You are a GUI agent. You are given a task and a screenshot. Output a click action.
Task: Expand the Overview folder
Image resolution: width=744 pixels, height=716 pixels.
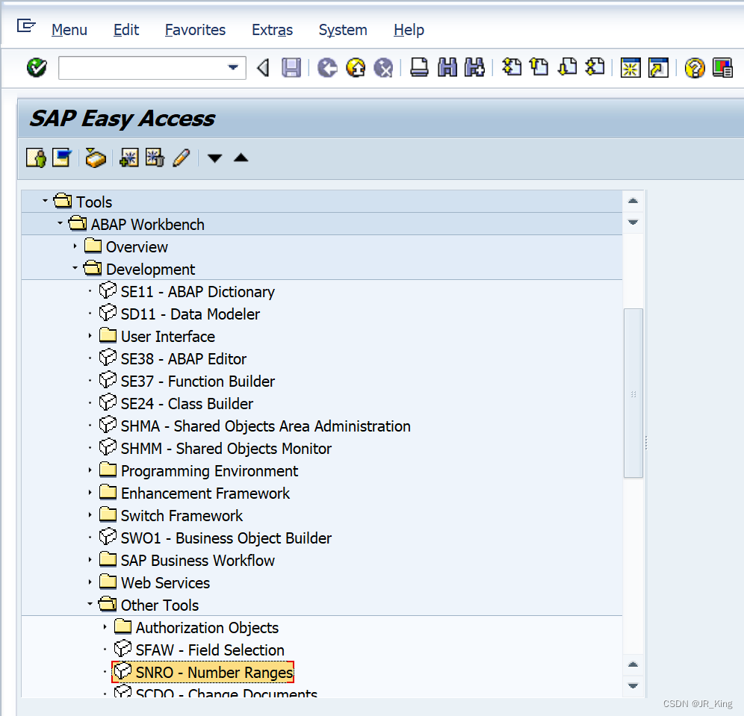75,246
